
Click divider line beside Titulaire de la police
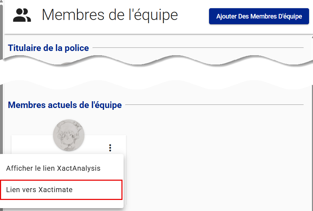pyautogui.click(x=198, y=47)
